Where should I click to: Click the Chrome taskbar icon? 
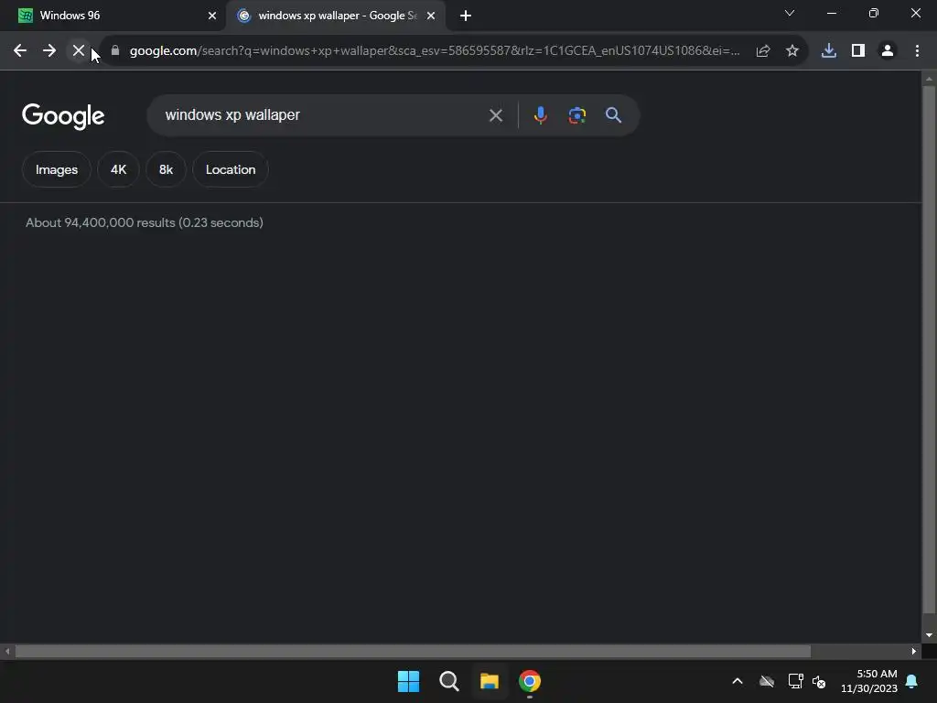click(x=530, y=681)
